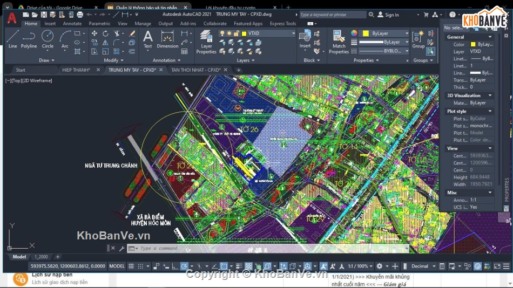Select the Circle tool

tap(48, 39)
